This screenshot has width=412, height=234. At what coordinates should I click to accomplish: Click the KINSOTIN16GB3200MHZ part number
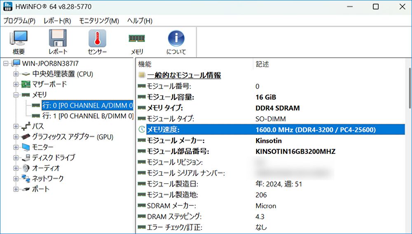[295, 151]
